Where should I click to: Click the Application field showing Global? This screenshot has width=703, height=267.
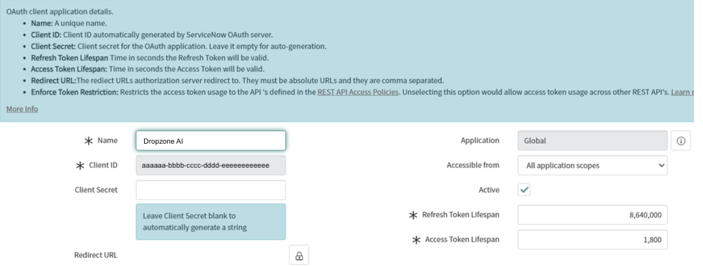click(592, 141)
